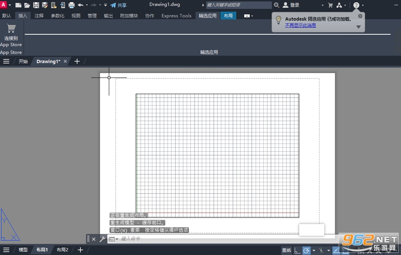Viewport: 401px width, 255px height.
Task: Switch to the 参数化 ribbon tab
Action: tap(57, 16)
